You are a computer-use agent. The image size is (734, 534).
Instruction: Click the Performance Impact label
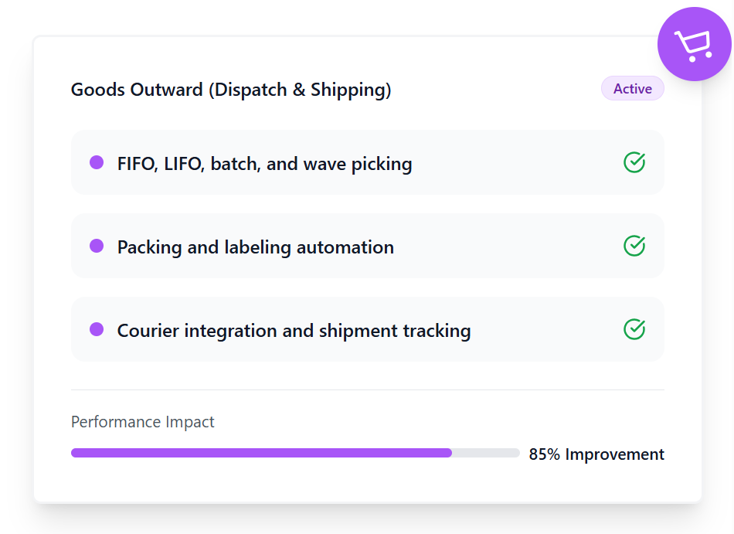143,422
